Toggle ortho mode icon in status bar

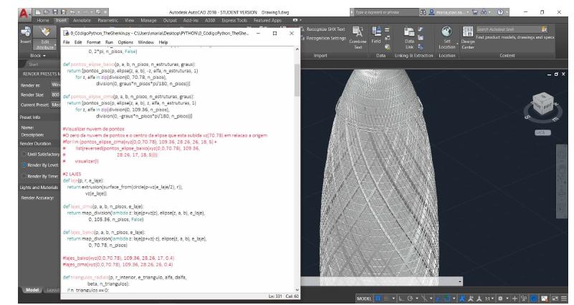pos(401,299)
